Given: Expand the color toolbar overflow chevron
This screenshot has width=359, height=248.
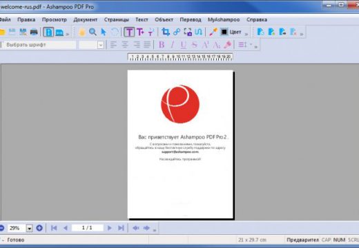Looking at the screenshot, I should click(246, 34).
